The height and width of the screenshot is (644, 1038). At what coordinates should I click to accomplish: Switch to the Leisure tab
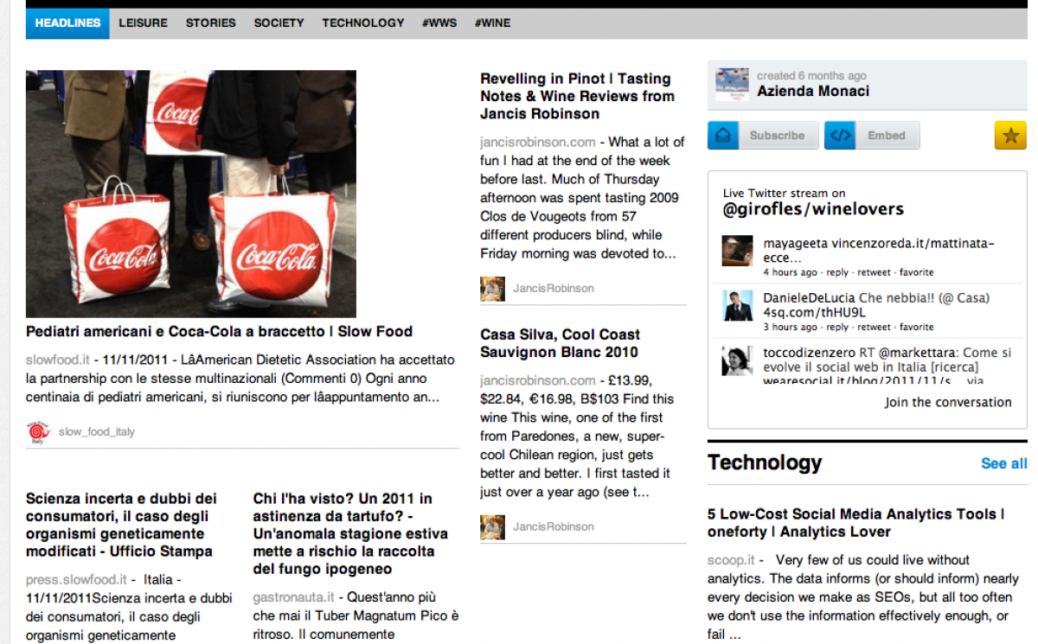tap(144, 23)
